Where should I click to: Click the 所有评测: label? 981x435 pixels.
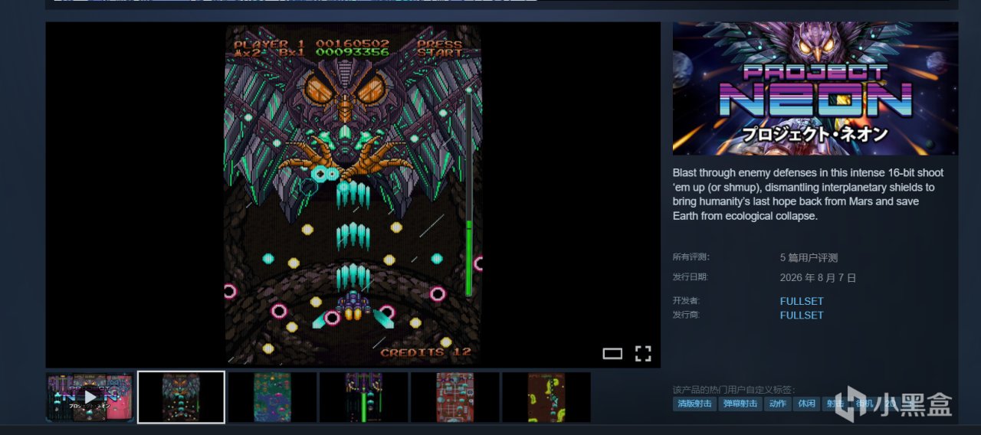click(x=691, y=257)
